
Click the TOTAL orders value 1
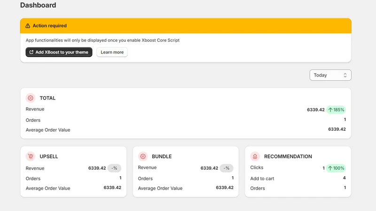coord(345,120)
